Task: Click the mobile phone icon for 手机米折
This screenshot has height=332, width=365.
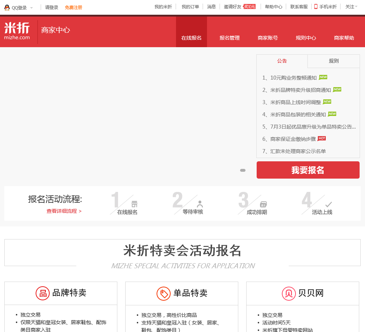Action: pos(316,6)
